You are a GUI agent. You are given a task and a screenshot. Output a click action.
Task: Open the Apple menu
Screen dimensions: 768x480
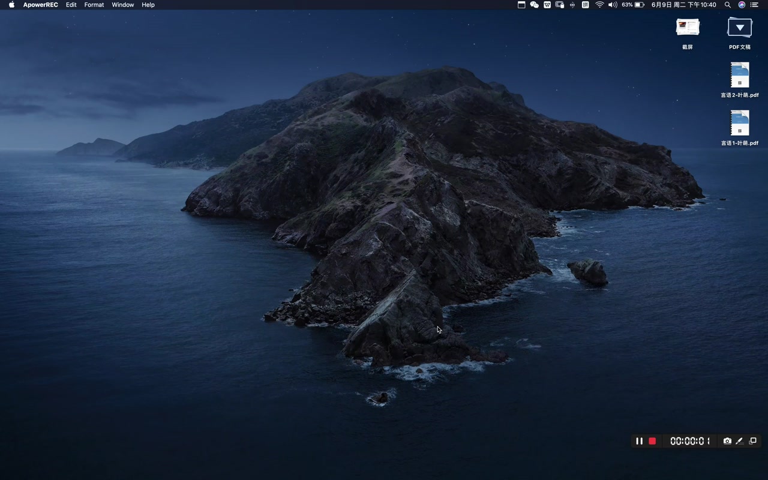point(11,5)
